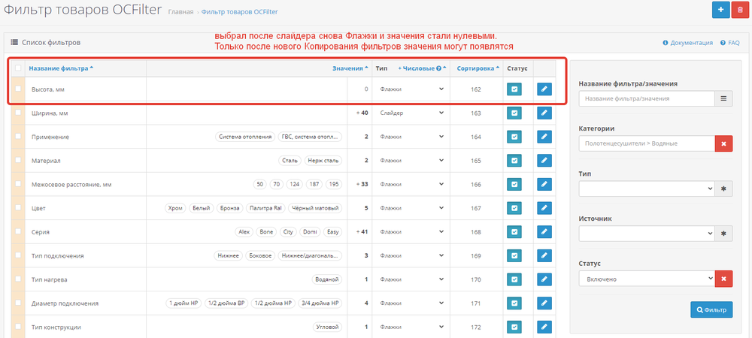Screen dimensions: 752x338
Task: Click pencil edit icon for Материал row
Action: pyautogui.click(x=544, y=161)
